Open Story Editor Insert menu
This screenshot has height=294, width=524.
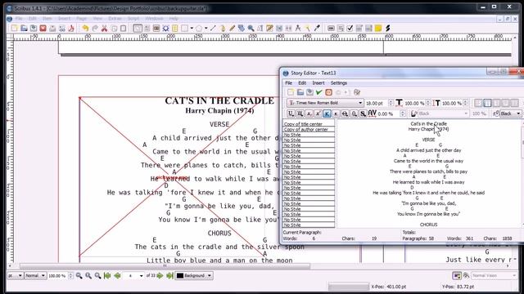click(x=318, y=83)
